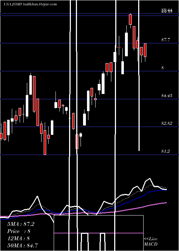Image resolution: width=179 pixels, height=251 pixels.
Task: Click the '12MA : 8' readout
Action: pos(18,238)
